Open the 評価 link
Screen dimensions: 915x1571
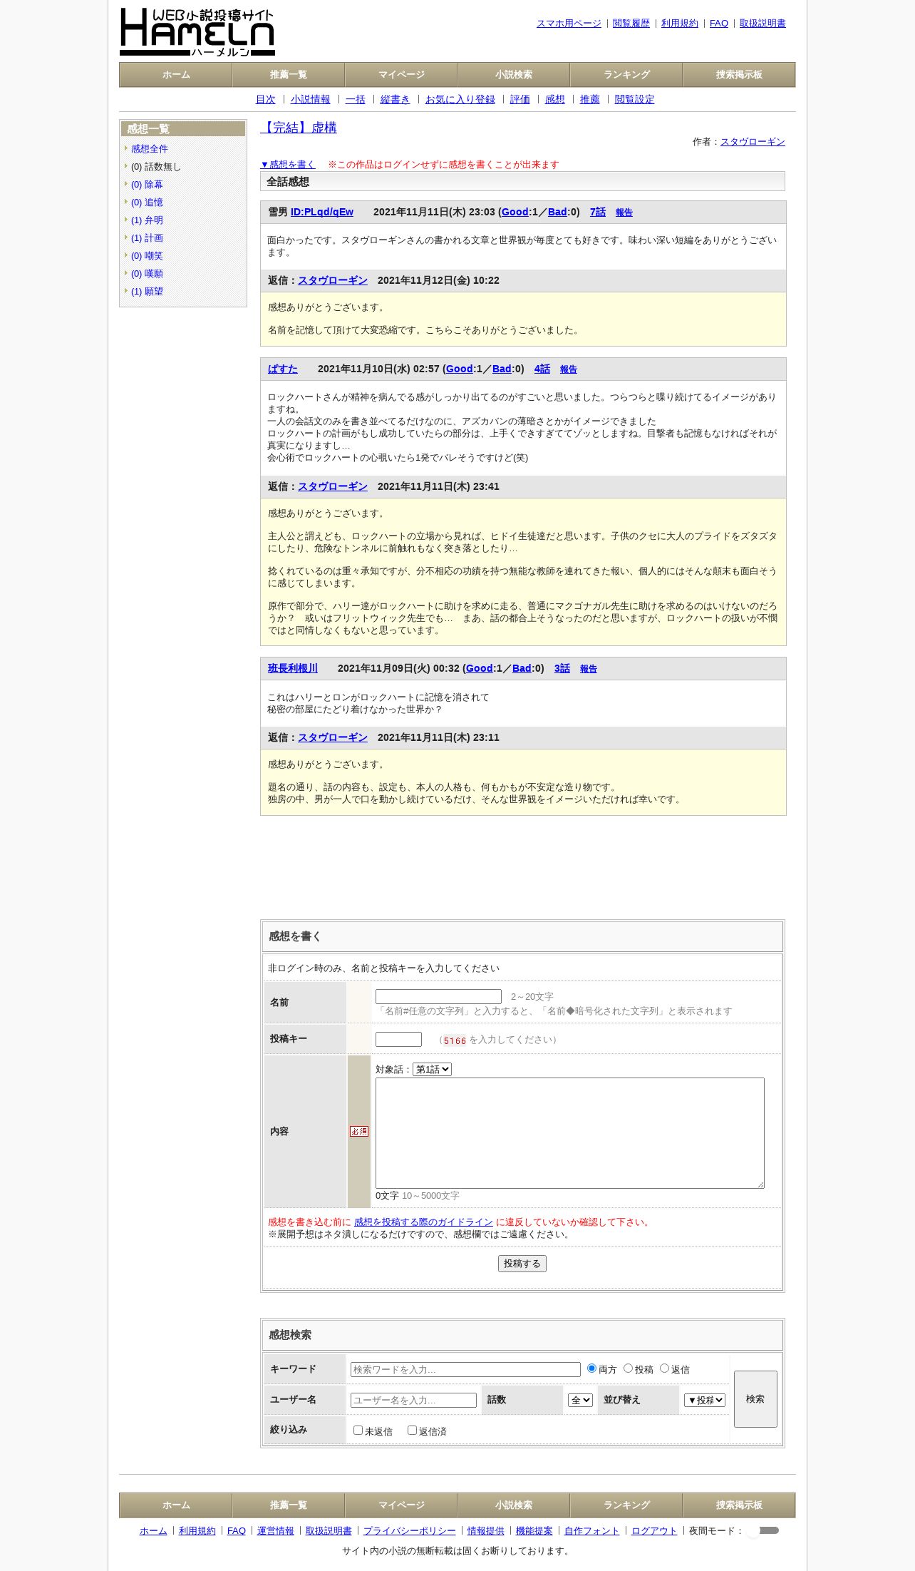pos(520,100)
